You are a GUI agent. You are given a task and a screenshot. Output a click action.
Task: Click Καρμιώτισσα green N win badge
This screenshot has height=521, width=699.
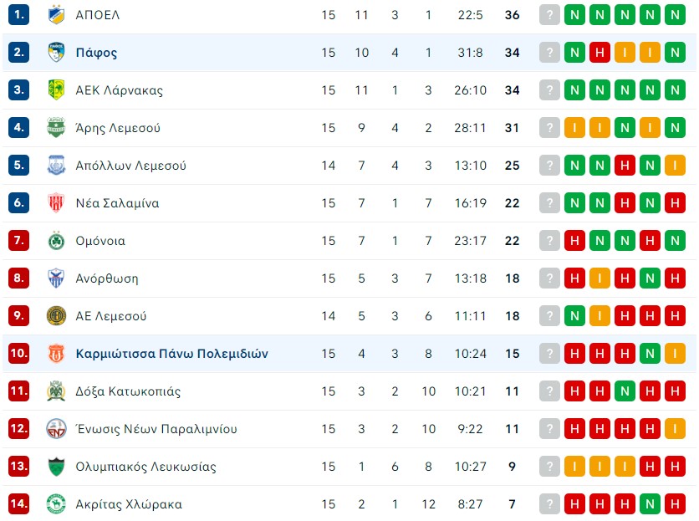tap(650, 354)
